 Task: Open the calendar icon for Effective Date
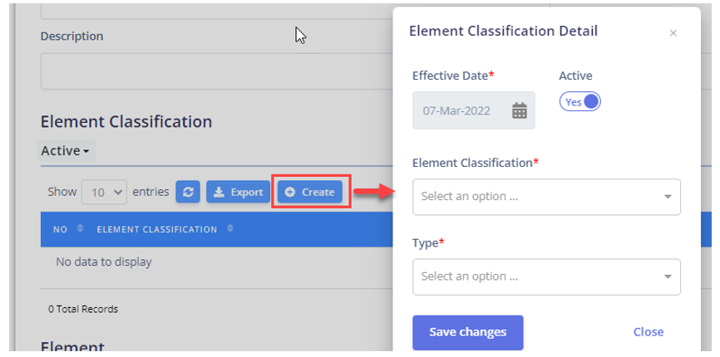point(520,110)
